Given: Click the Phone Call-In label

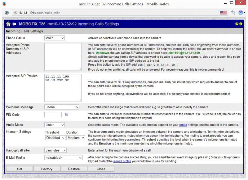Looking at the screenshot, I should coord(15,38).
